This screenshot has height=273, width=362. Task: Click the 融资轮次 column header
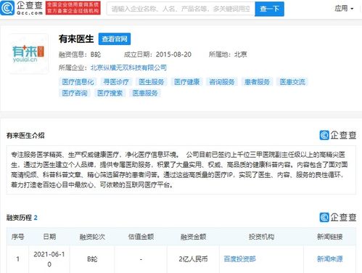point(92,237)
